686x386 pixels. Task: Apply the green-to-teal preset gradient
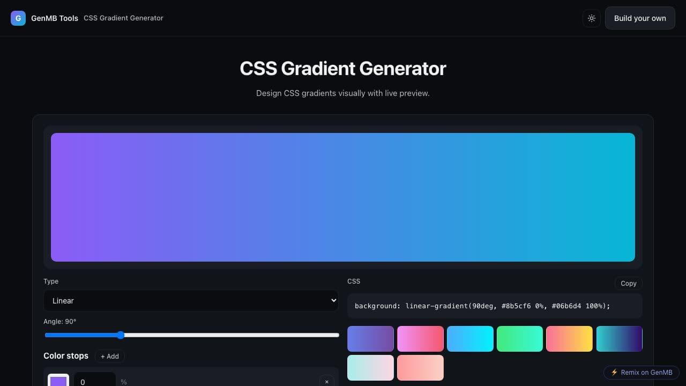(520, 339)
